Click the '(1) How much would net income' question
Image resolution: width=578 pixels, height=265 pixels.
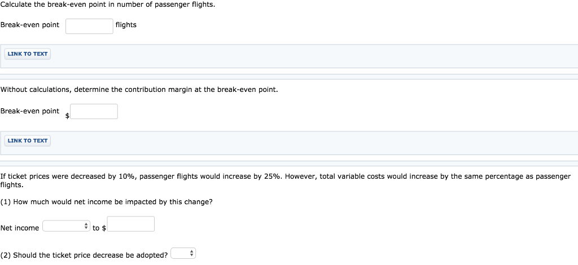point(106,202)
